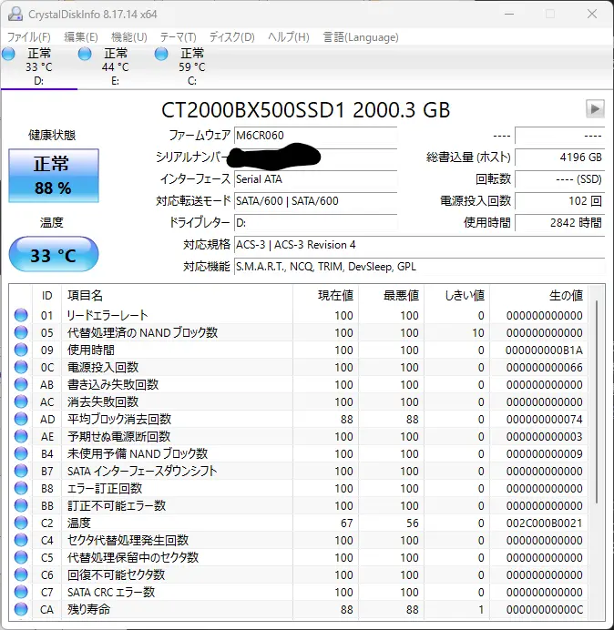Select the C: disk tab at 59 °C

(192, 66)
